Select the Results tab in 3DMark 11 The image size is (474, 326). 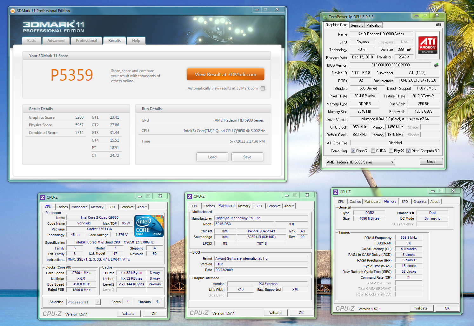(114, 41)
